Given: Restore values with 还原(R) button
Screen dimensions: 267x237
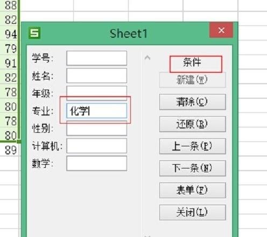Looking at the screenshot, I should (x=192, y=124).
